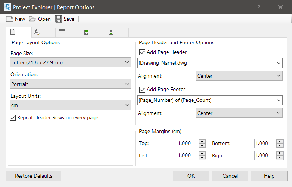Click the Save floppy disk icon
This screenshot has height=187, width=292.
(x=59, y=19)
